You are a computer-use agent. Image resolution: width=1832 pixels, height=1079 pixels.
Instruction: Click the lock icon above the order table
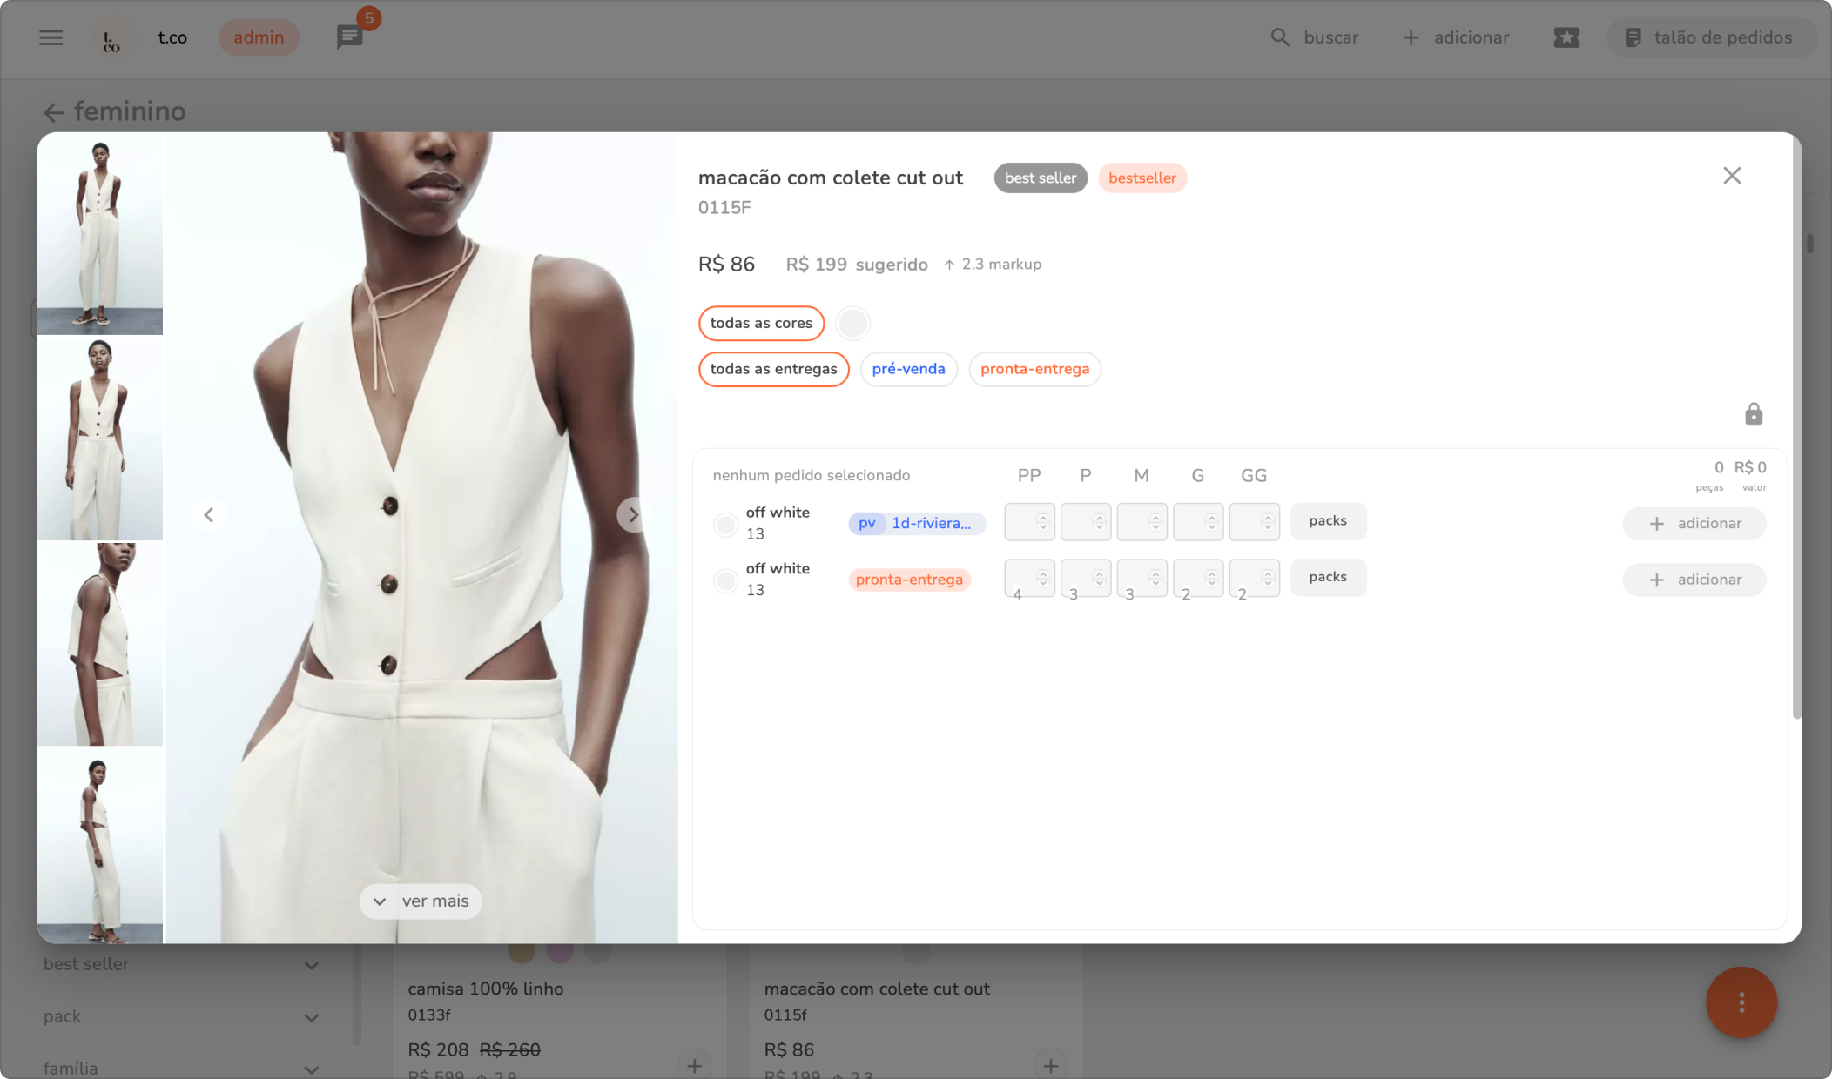[1754, 414]
